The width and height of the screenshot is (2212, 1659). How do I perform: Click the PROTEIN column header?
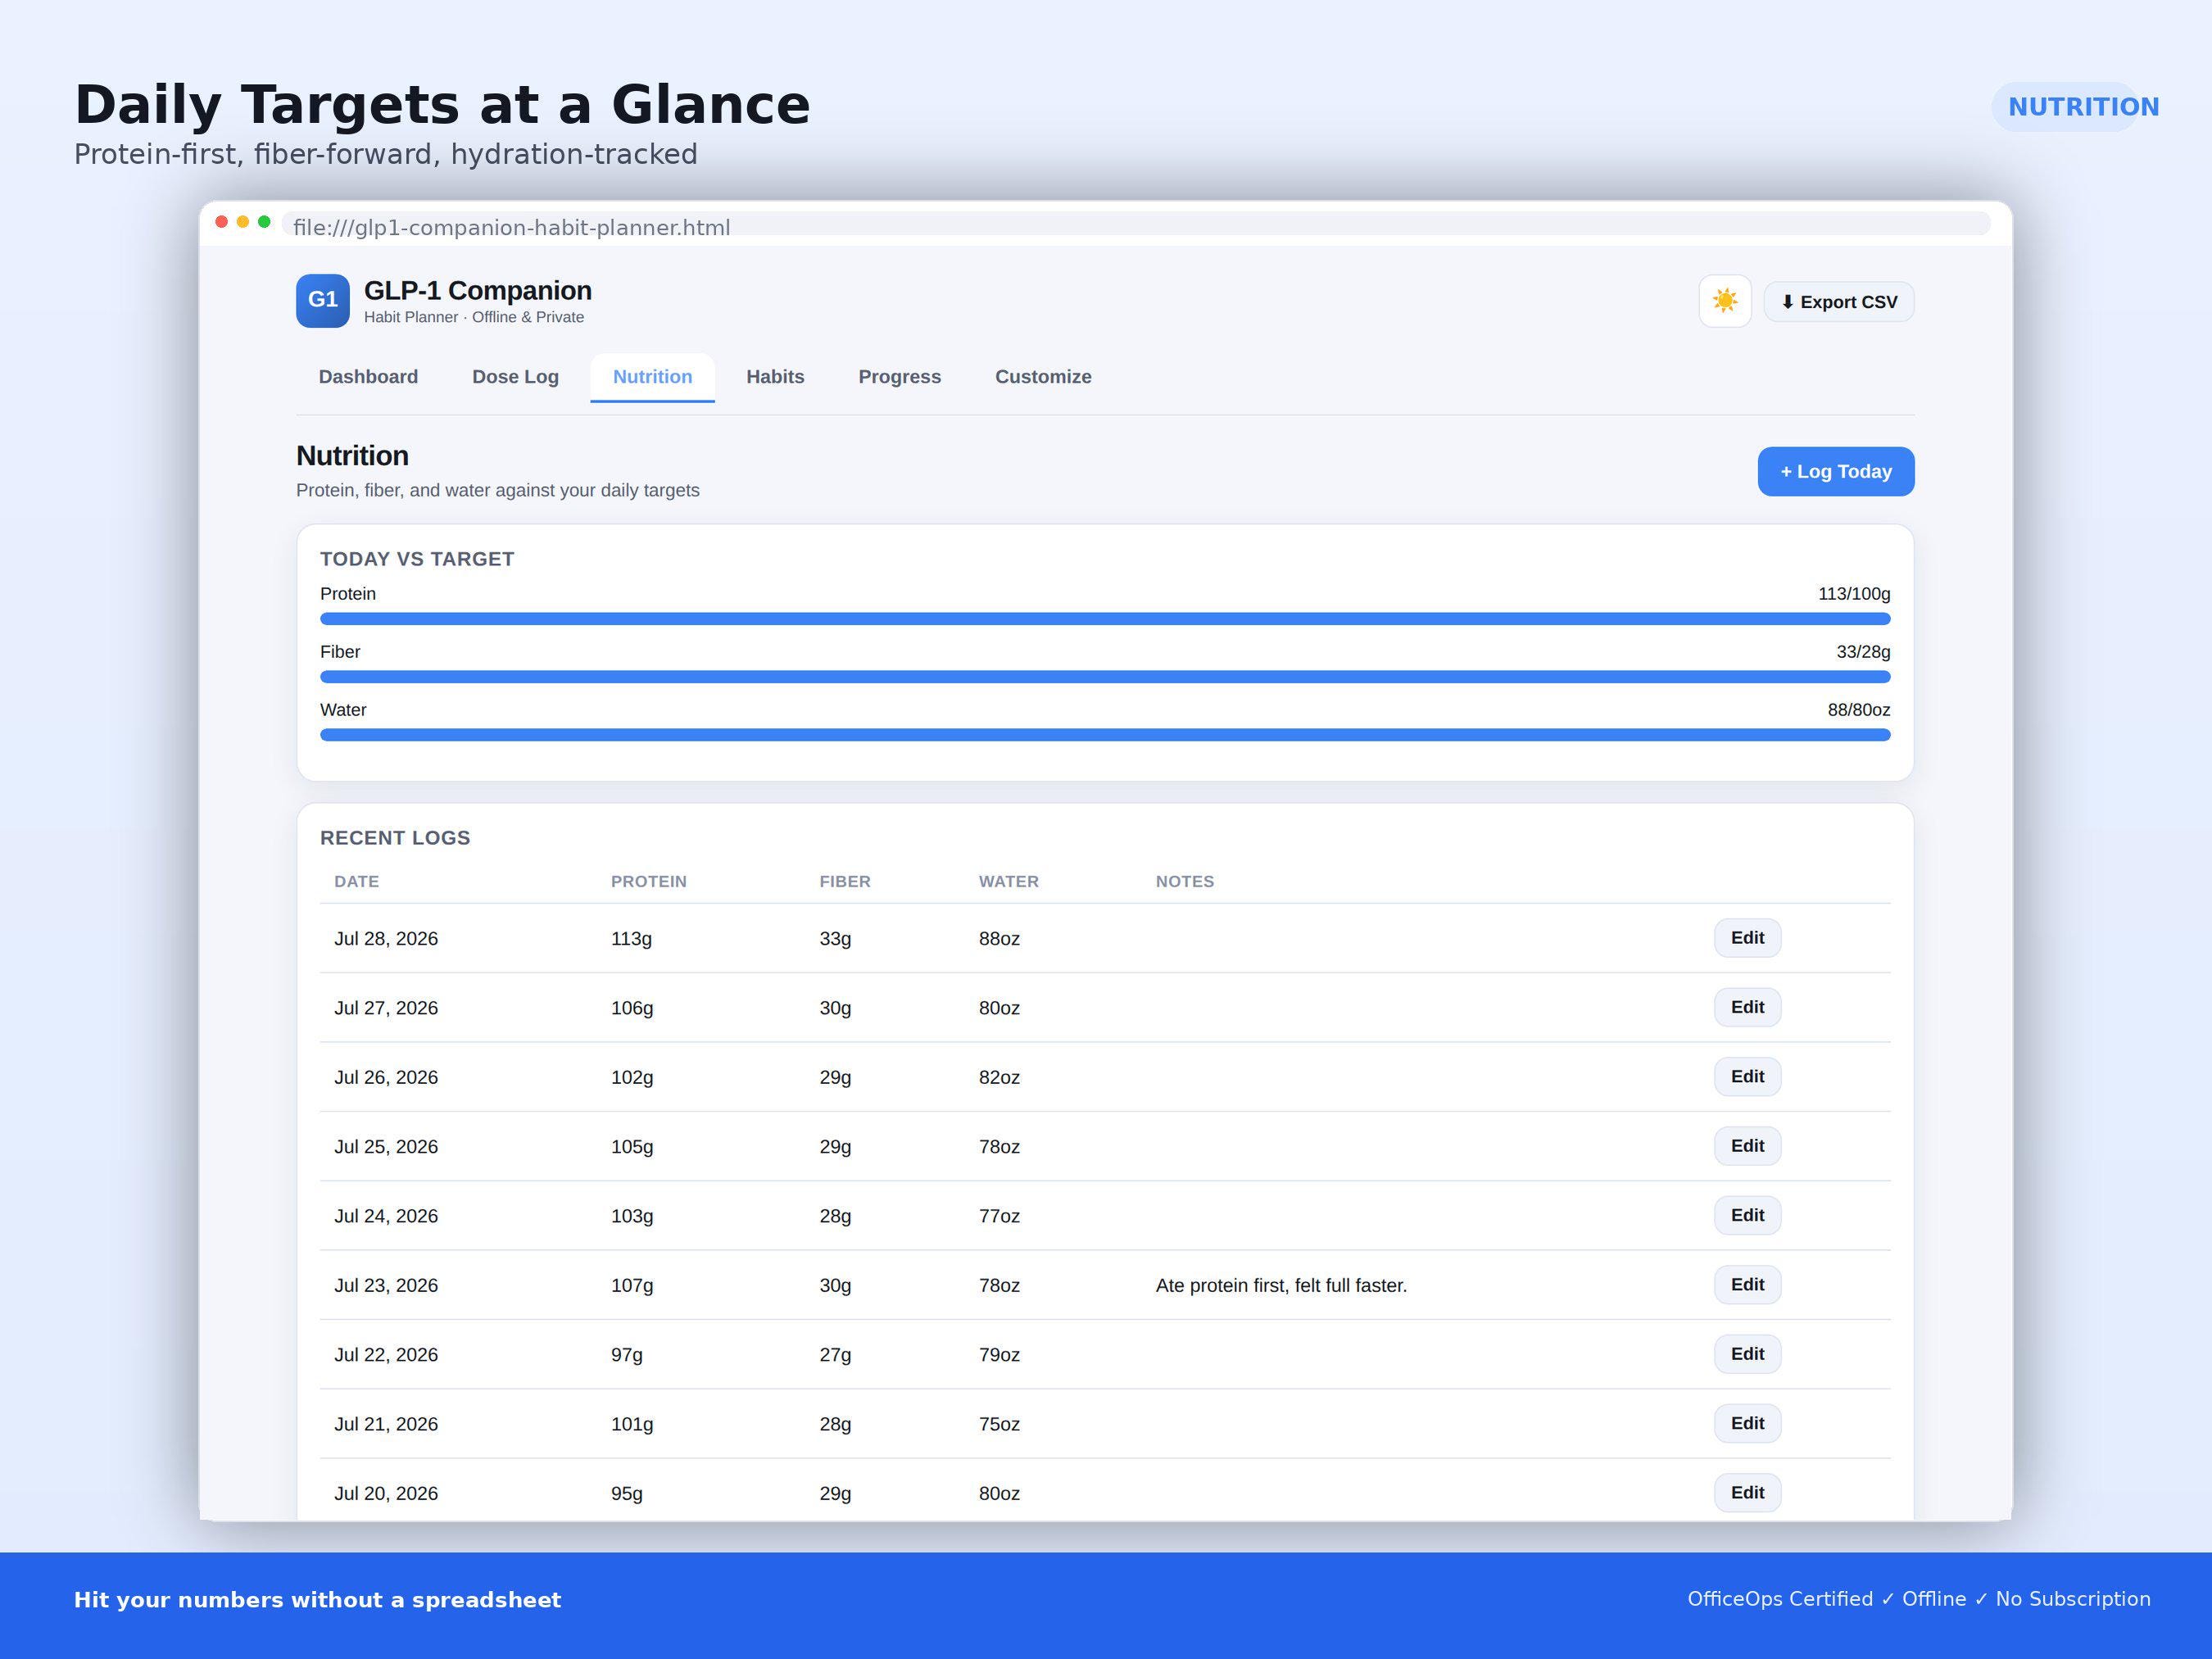[649, 881]
